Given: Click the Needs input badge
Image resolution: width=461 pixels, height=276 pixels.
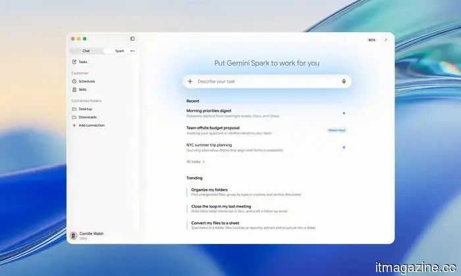Looking at the screenshot, I should 337,130.
